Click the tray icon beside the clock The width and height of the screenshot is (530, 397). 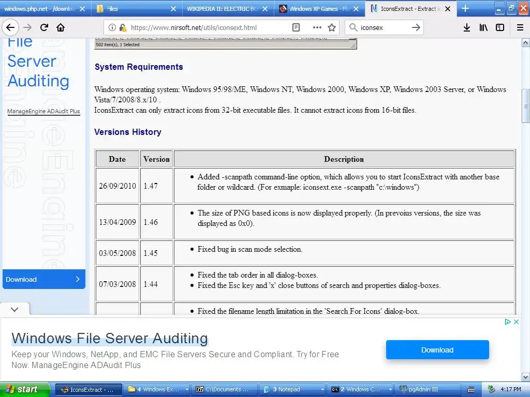click(x=492, y=389)
